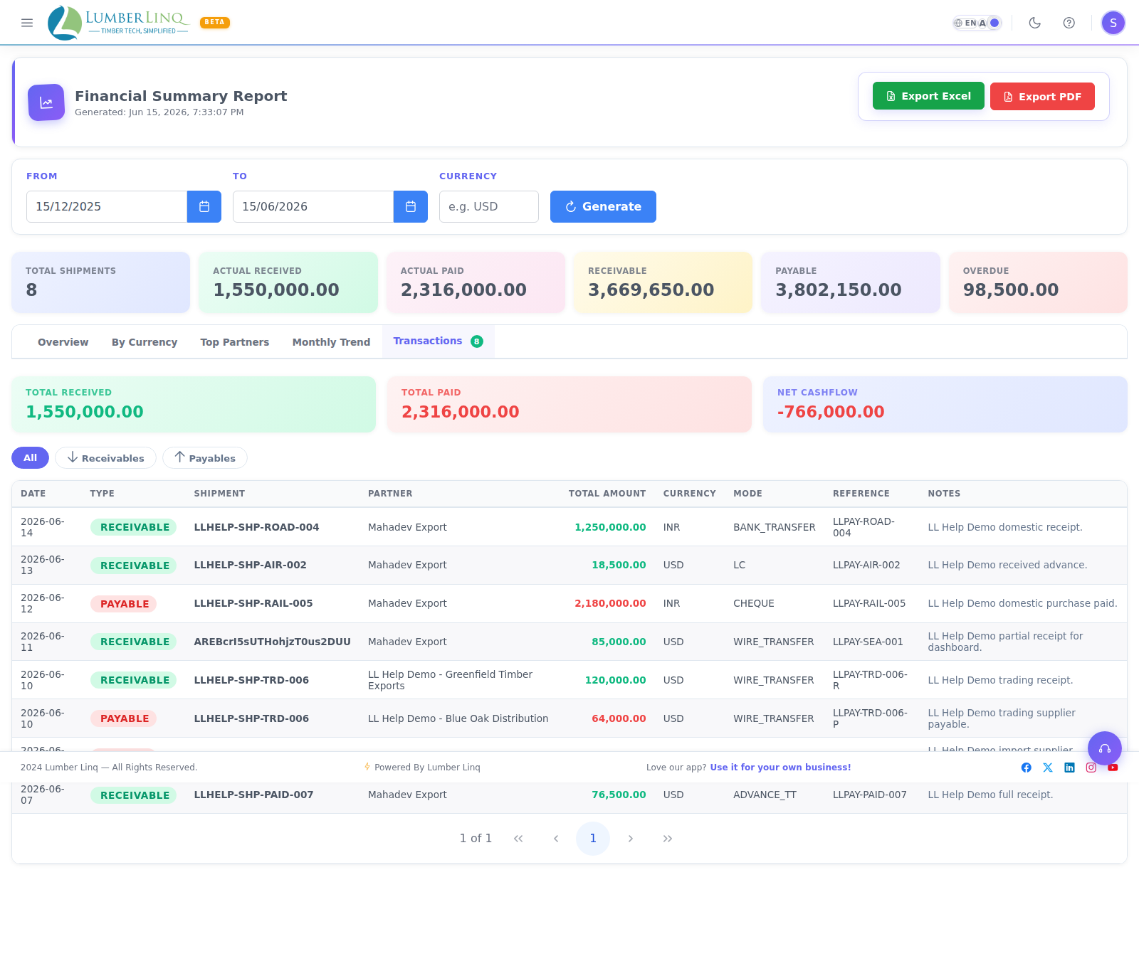This screenshot has width=1139, height=961.
Task: Click the PAYABLE badge for RAIL-005 row
Action: pos(124,604)
